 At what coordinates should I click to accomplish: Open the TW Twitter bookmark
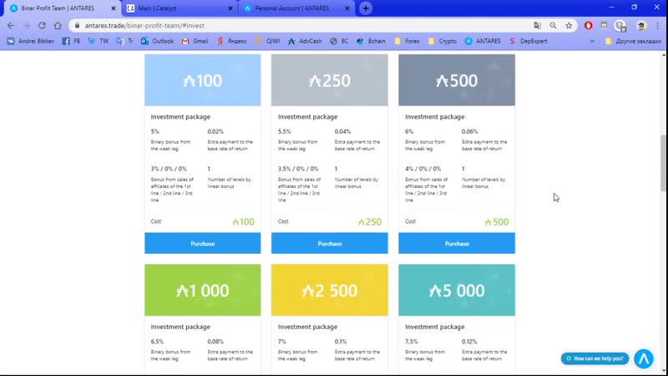98,41
